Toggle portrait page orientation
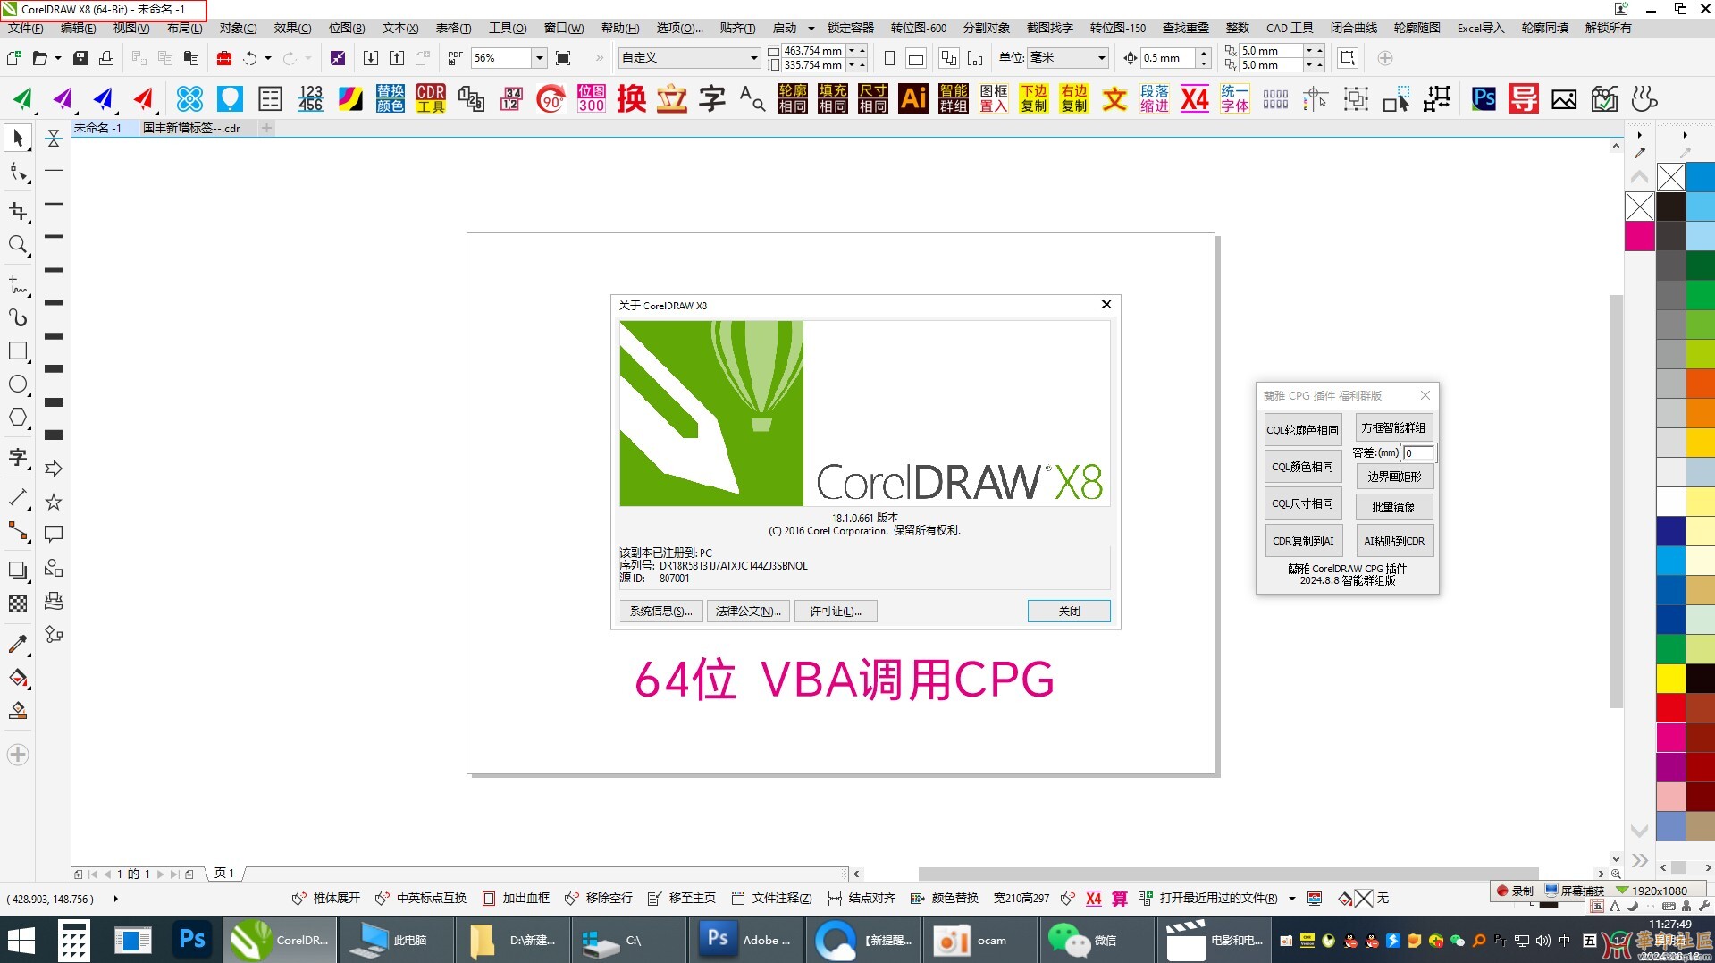Image resolution: width=1715 pixels, height=963 pixels. pos(889,59)
